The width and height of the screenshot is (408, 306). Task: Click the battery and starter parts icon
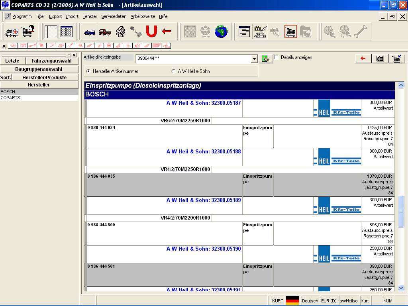pos(260,32)
